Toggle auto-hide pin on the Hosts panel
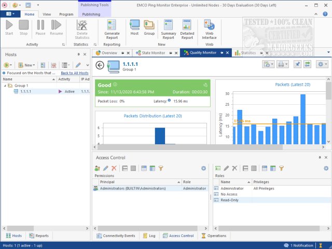Viewport: 332px width, 249px height. click(x=79, y=54)
